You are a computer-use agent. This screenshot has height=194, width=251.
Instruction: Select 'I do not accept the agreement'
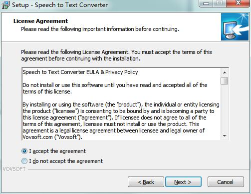coord(24,161)
